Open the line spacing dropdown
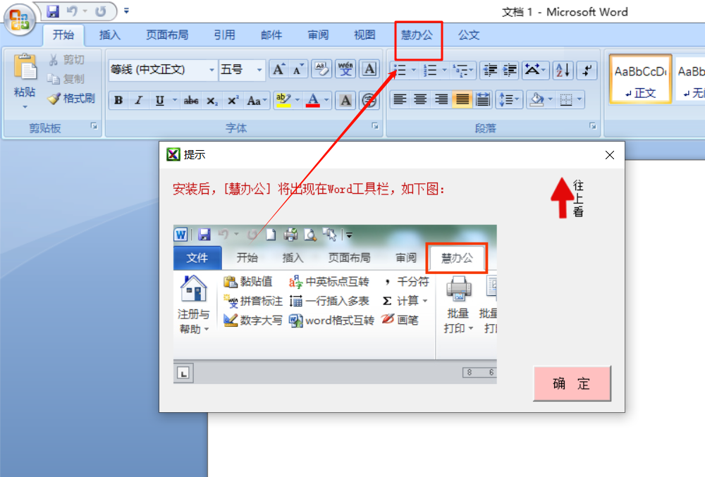705x477 pixels. pos(508,99)
